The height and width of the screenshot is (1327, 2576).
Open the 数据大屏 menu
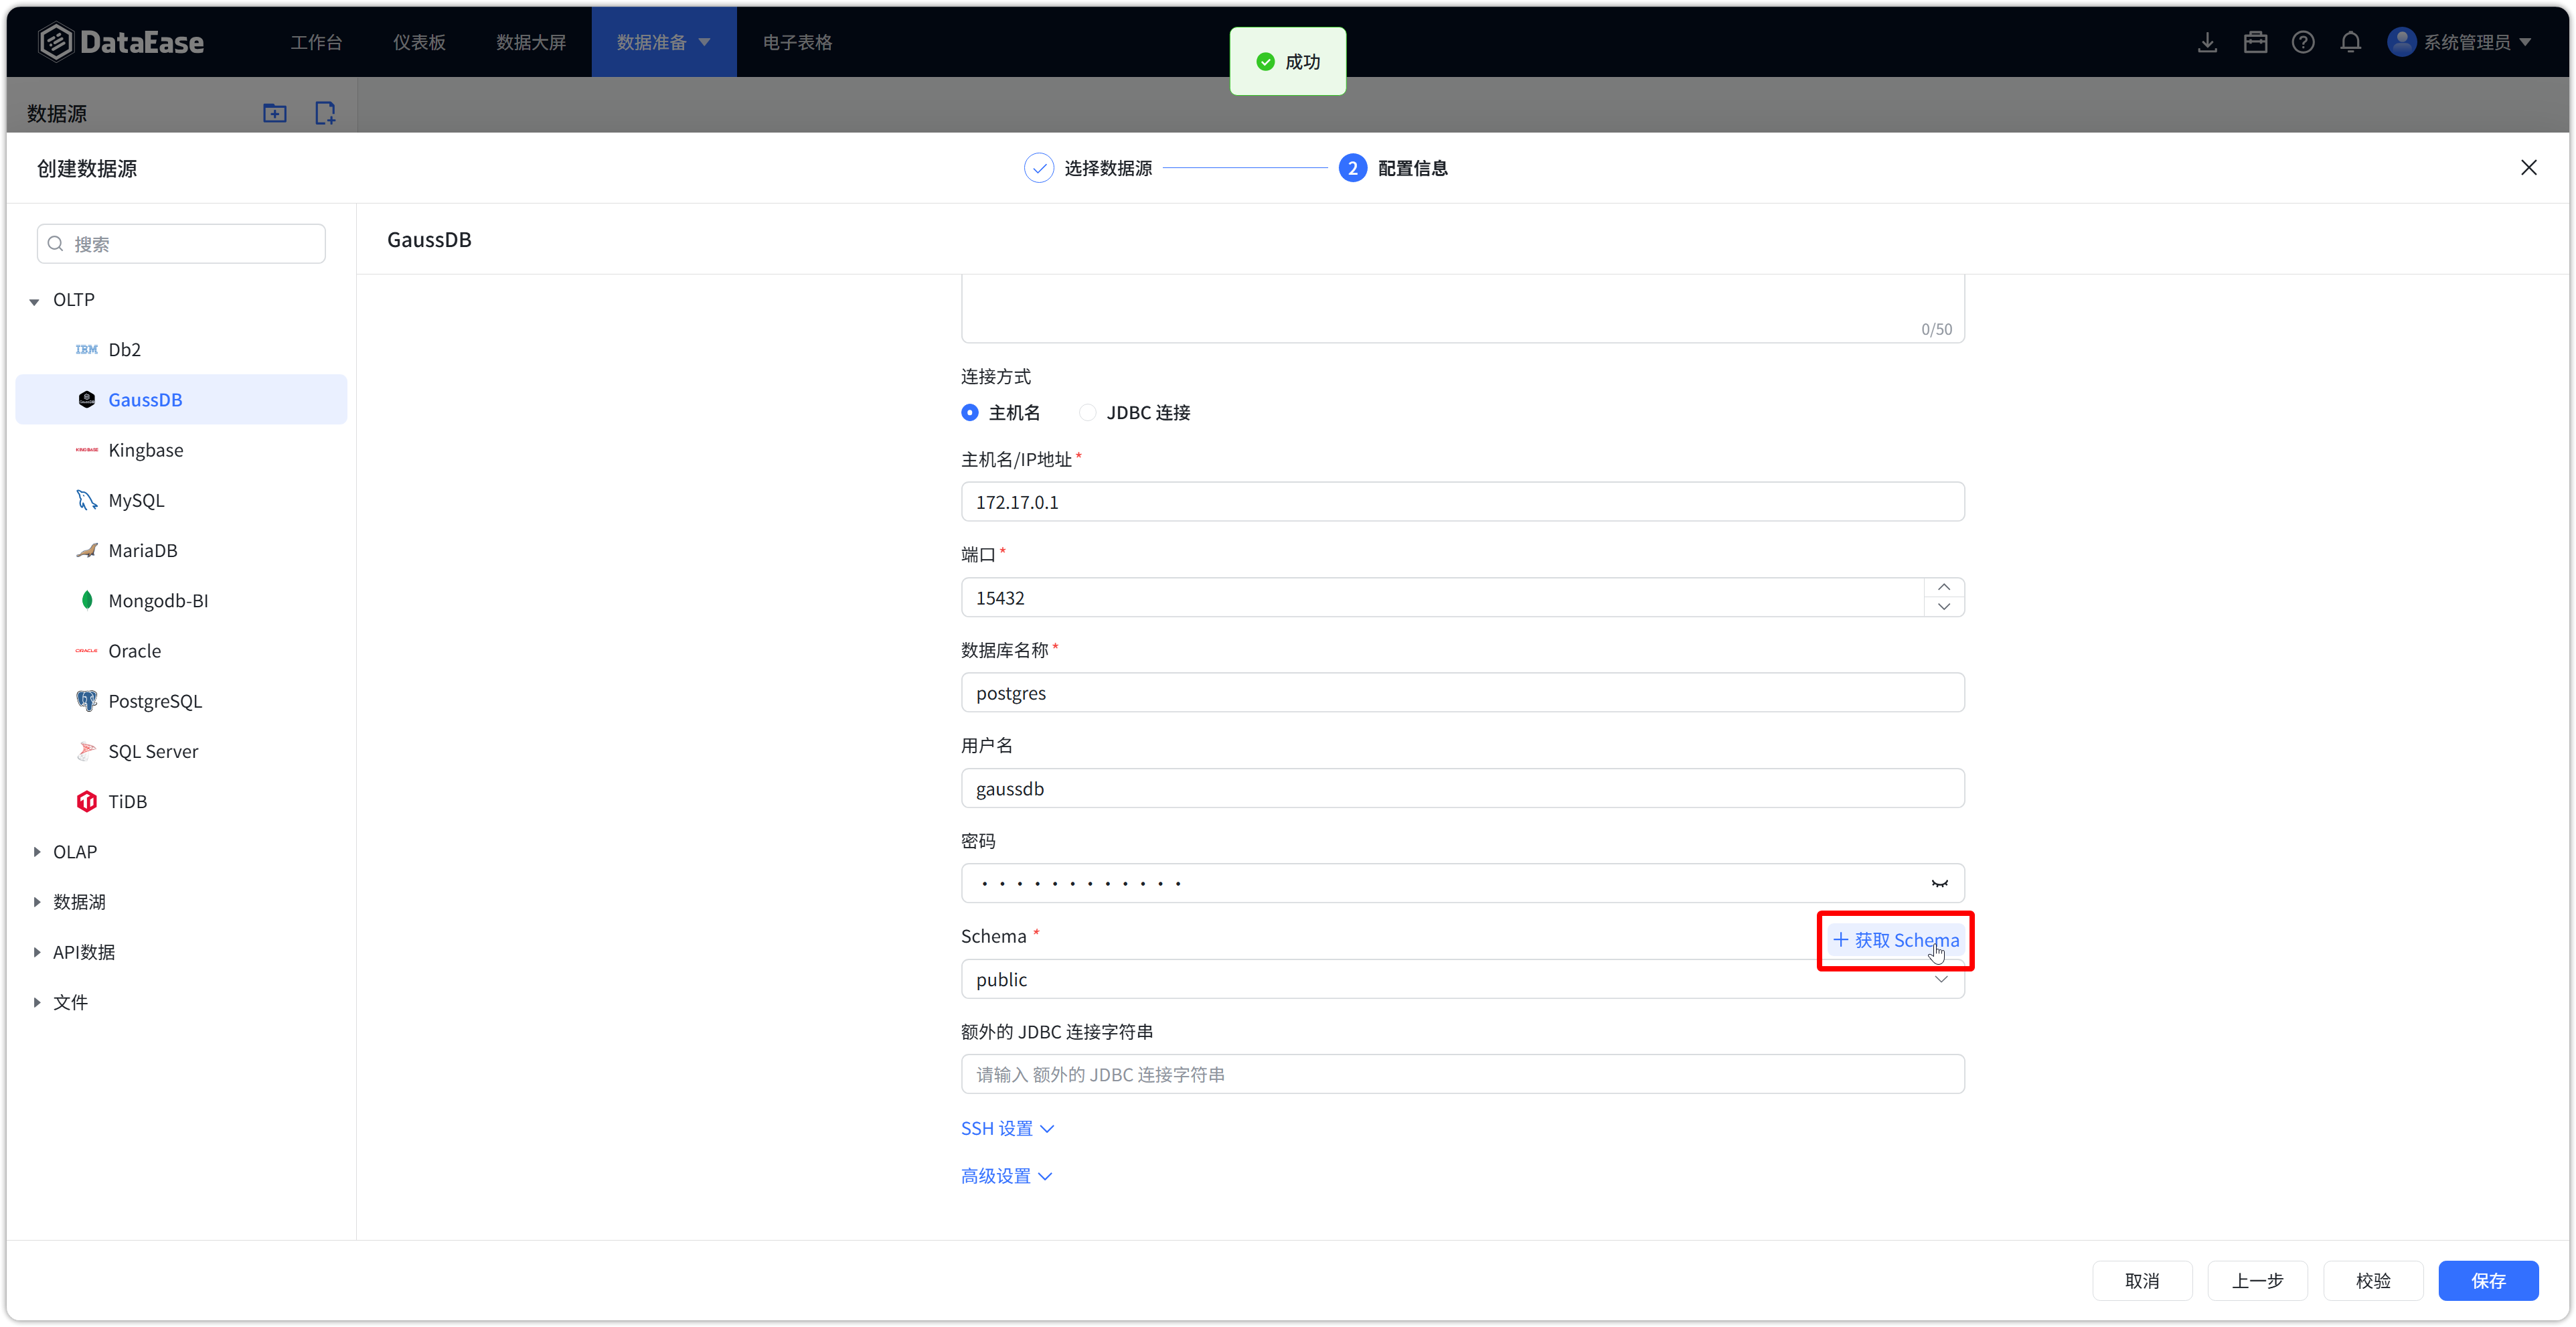tap(531, 42)
